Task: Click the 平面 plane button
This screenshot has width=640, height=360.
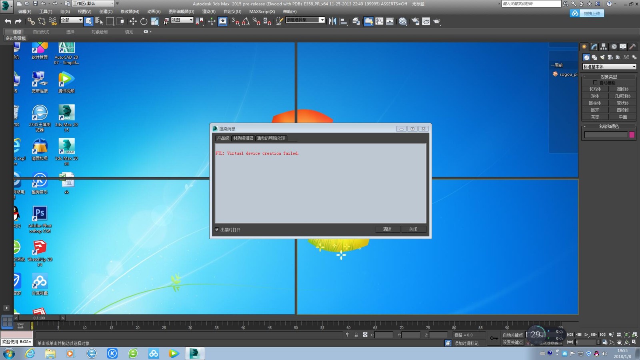Action: [x=623, y=117]
